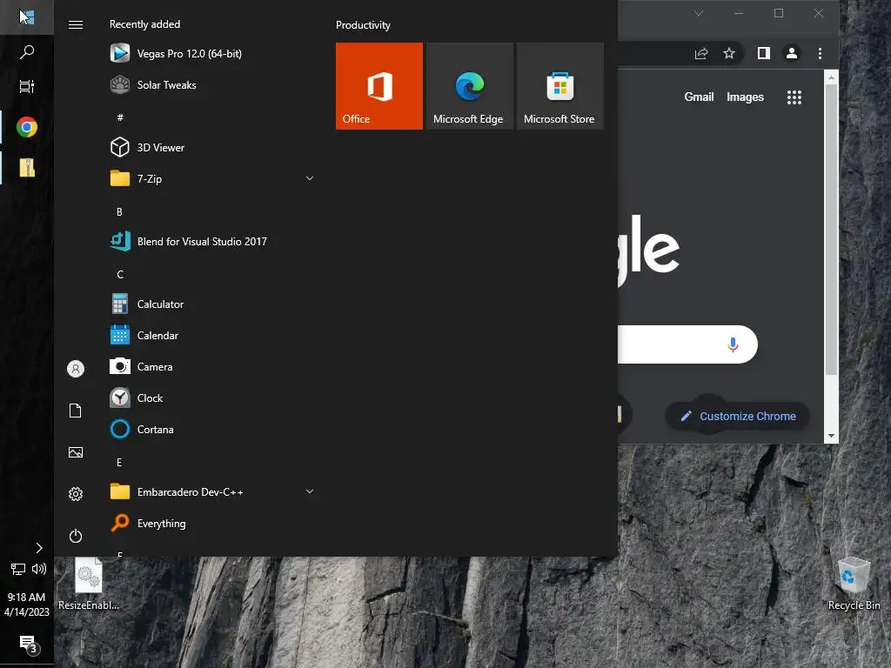
Task: Select the Recycle Bin desktop icon
Action: (x=854, y=584)
